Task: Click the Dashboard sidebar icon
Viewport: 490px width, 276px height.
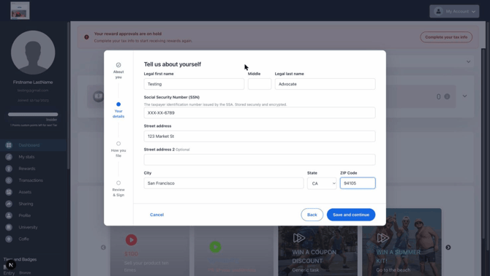Action: (9, 145)
